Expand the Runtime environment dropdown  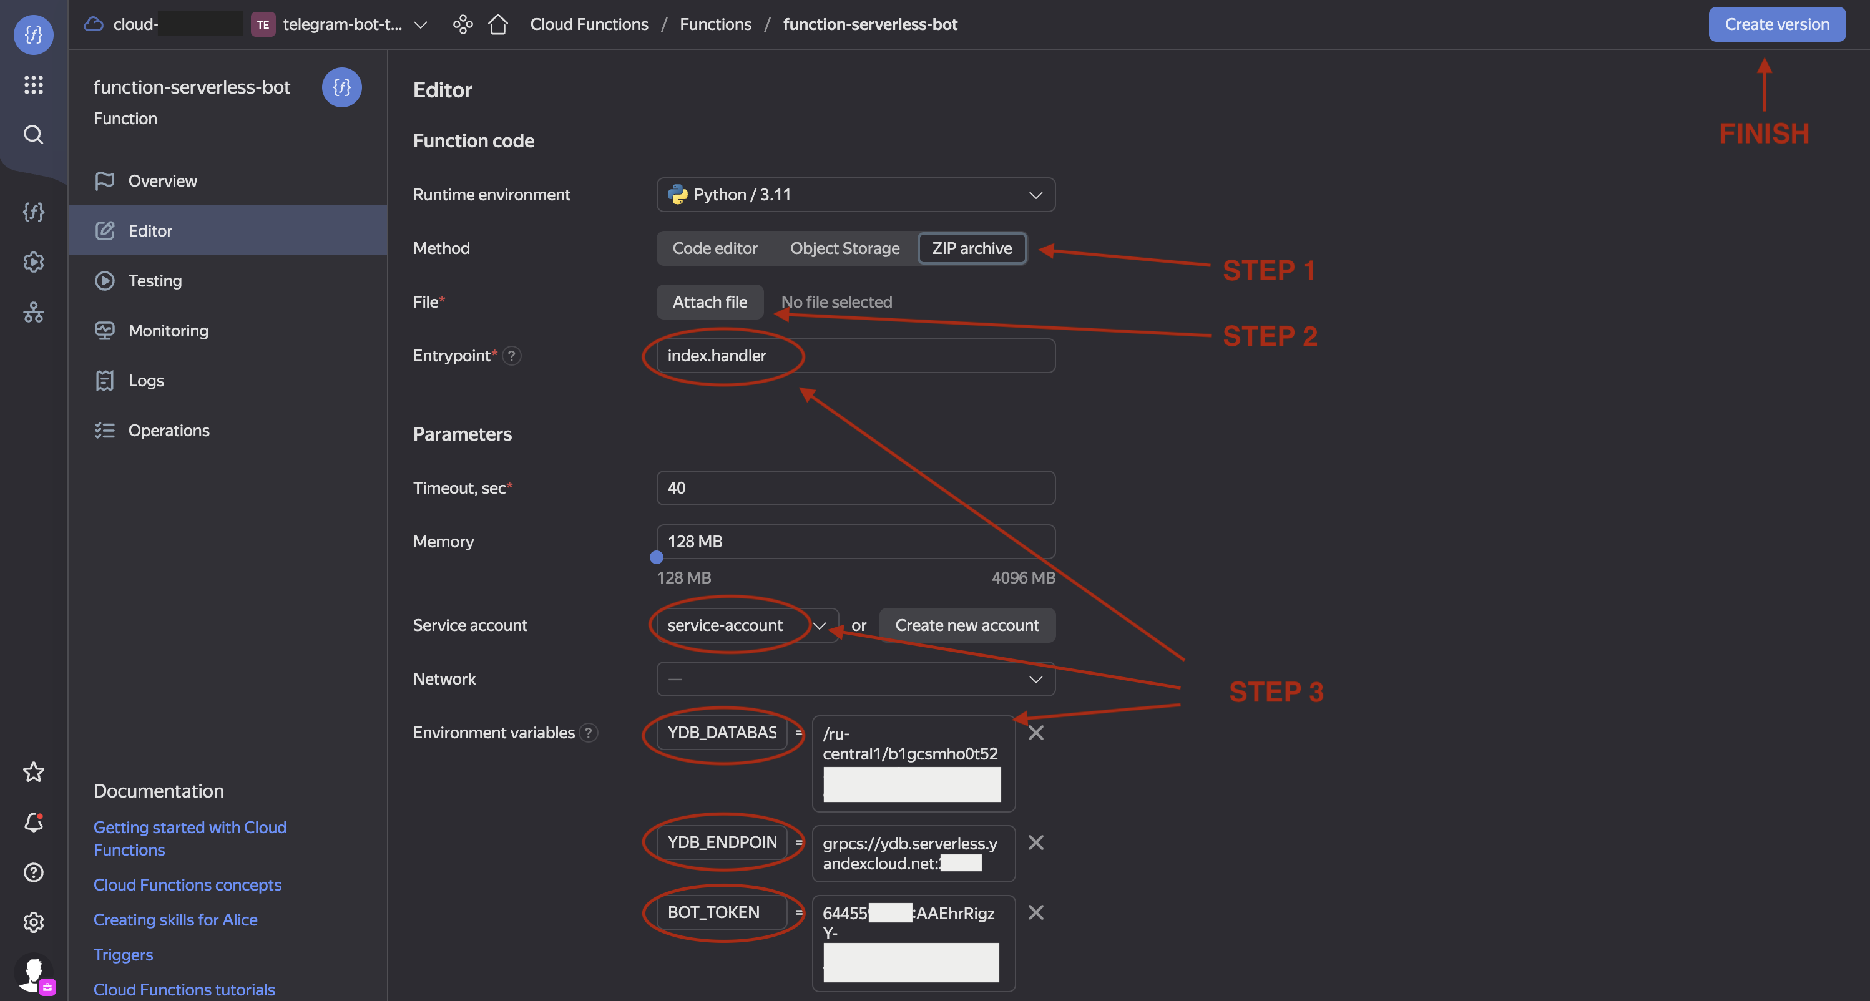point(855,195)
